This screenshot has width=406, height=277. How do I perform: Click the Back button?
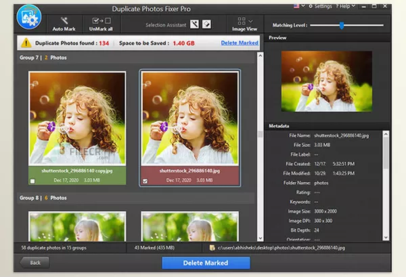pos(35,263)
